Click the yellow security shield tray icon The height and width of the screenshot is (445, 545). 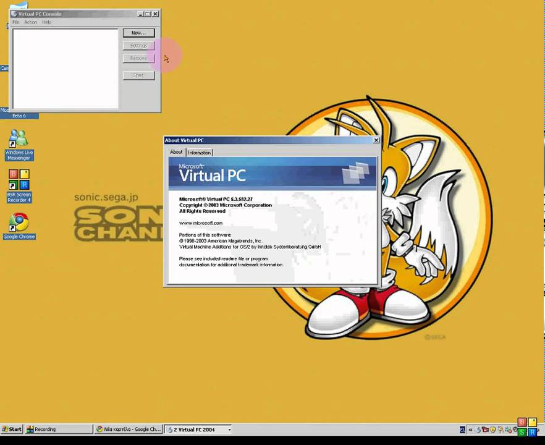click(492, 430)
